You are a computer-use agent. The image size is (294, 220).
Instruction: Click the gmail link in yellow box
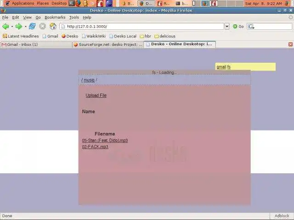pyautogui.click(x=221, y=67)
